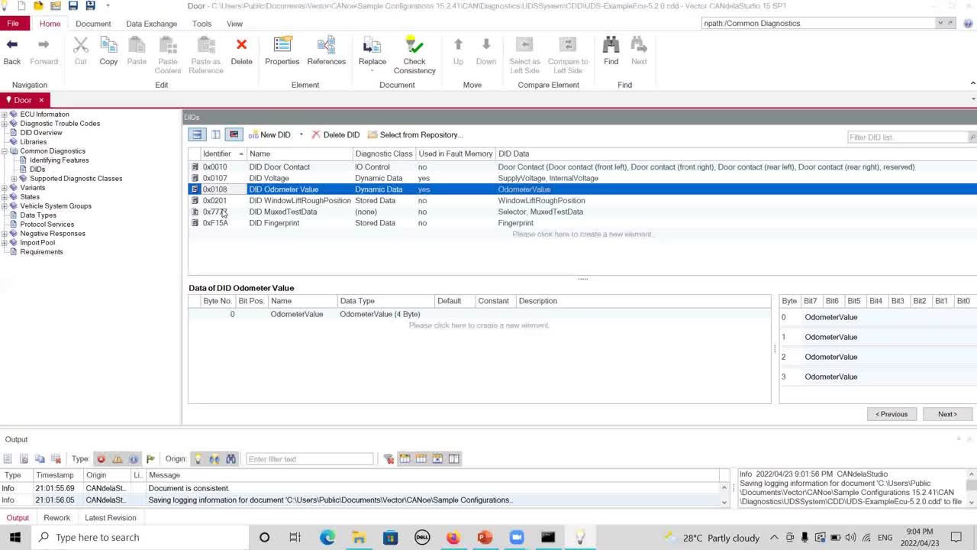This screenshot has height=550, width=977.
Task: Open the Tools ribbon tab
Action: (x=202, y=24)
